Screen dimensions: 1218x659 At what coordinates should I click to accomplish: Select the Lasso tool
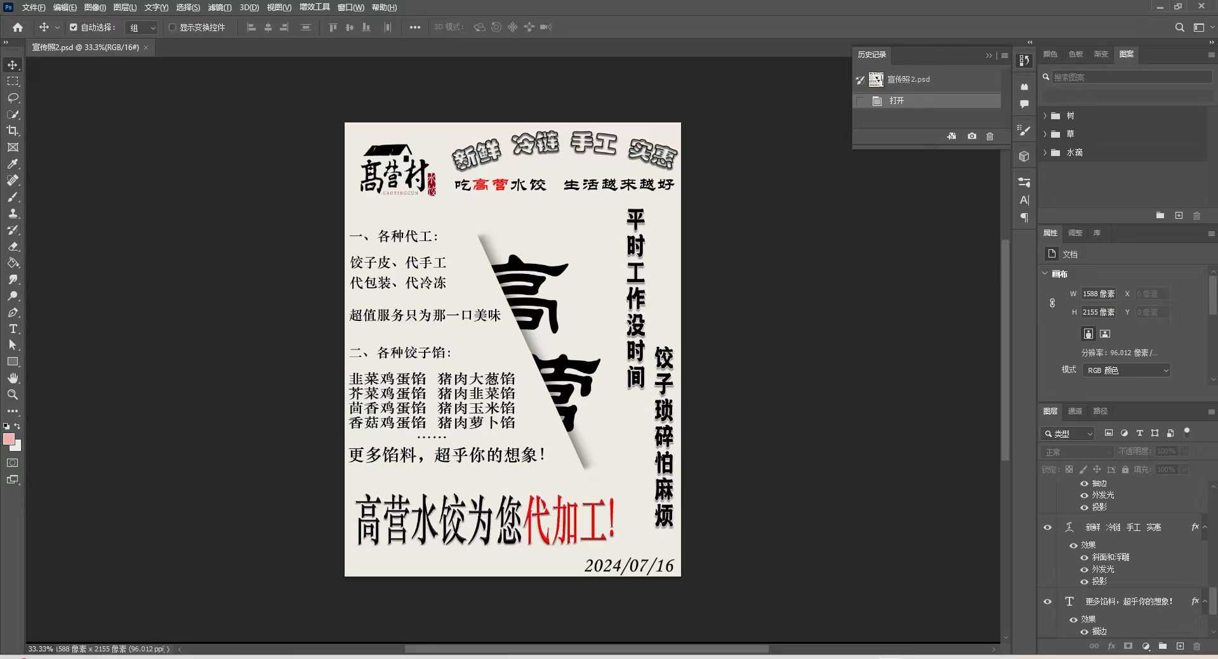pyautogui.click(x=13, y=98)
